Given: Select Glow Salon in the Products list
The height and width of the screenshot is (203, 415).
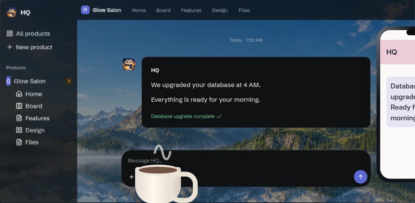Looking at the screenshot, I should [x=30, y=81].
